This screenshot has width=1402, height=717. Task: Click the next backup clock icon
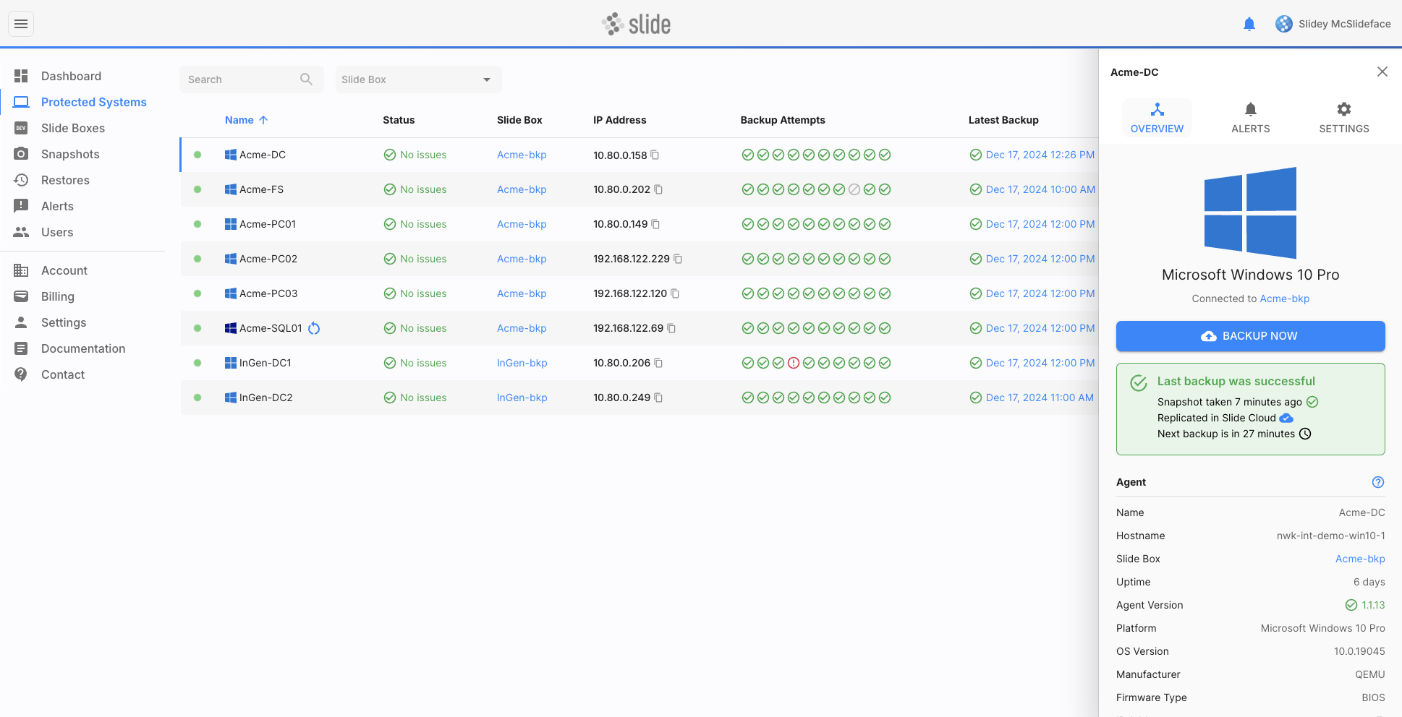tap(1305, 434)
